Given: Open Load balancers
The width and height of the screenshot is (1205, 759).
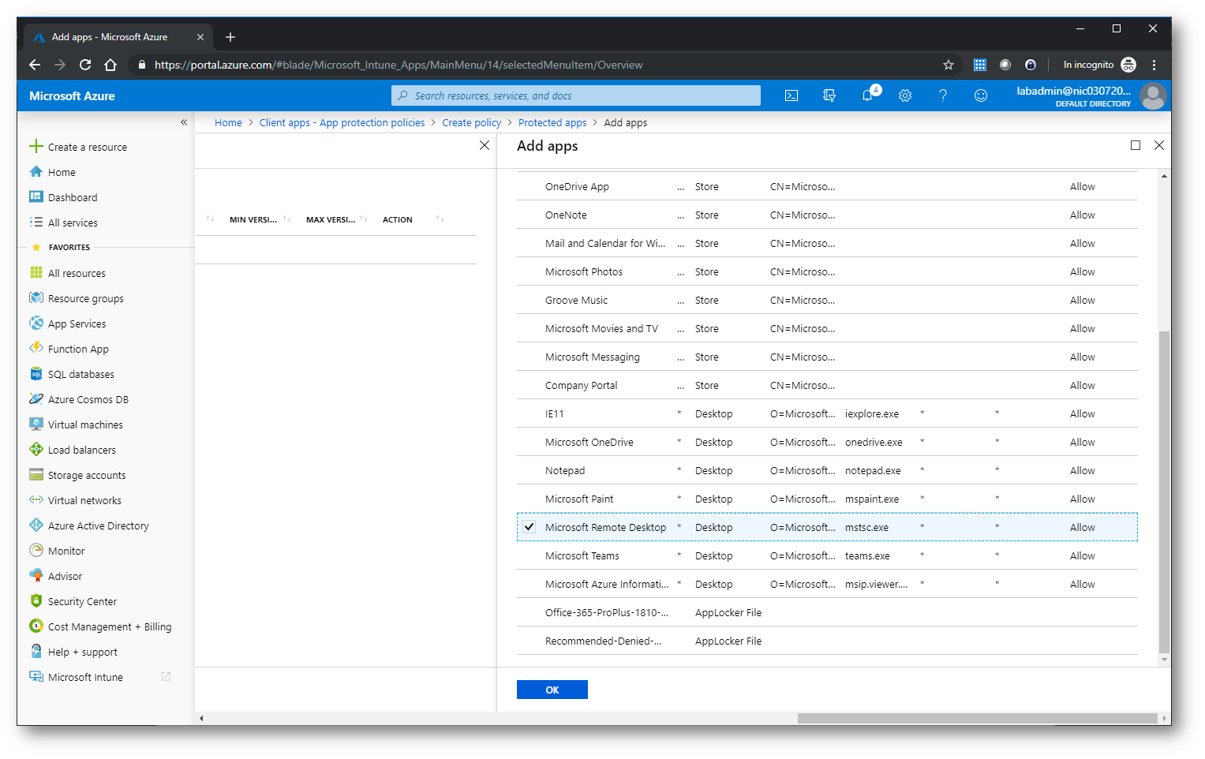Looking at the screenshot, I should click(x=81, y=450).
